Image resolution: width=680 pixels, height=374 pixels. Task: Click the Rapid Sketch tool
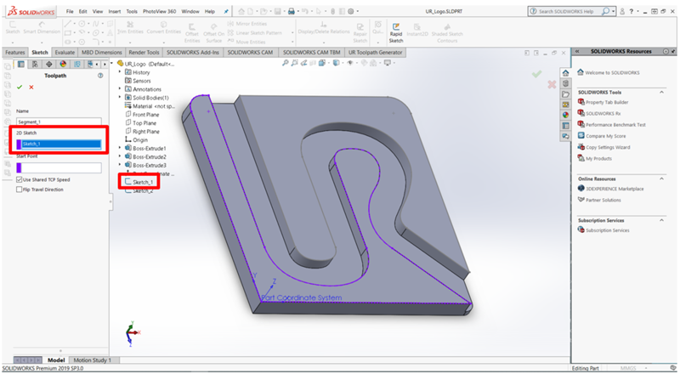[x=396, y=33]
